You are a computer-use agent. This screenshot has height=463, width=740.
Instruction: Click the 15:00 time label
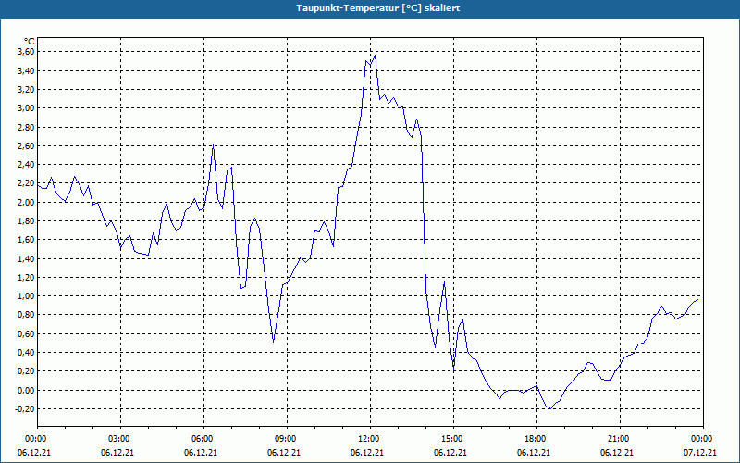[453, 439]
